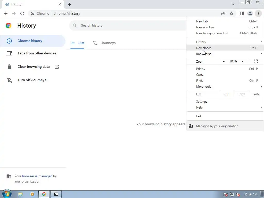Choose Print… menu item
This screenshot has height=198, width=264.
[225, 69]
